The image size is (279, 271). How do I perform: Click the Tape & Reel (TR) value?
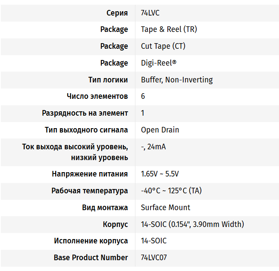169,29
